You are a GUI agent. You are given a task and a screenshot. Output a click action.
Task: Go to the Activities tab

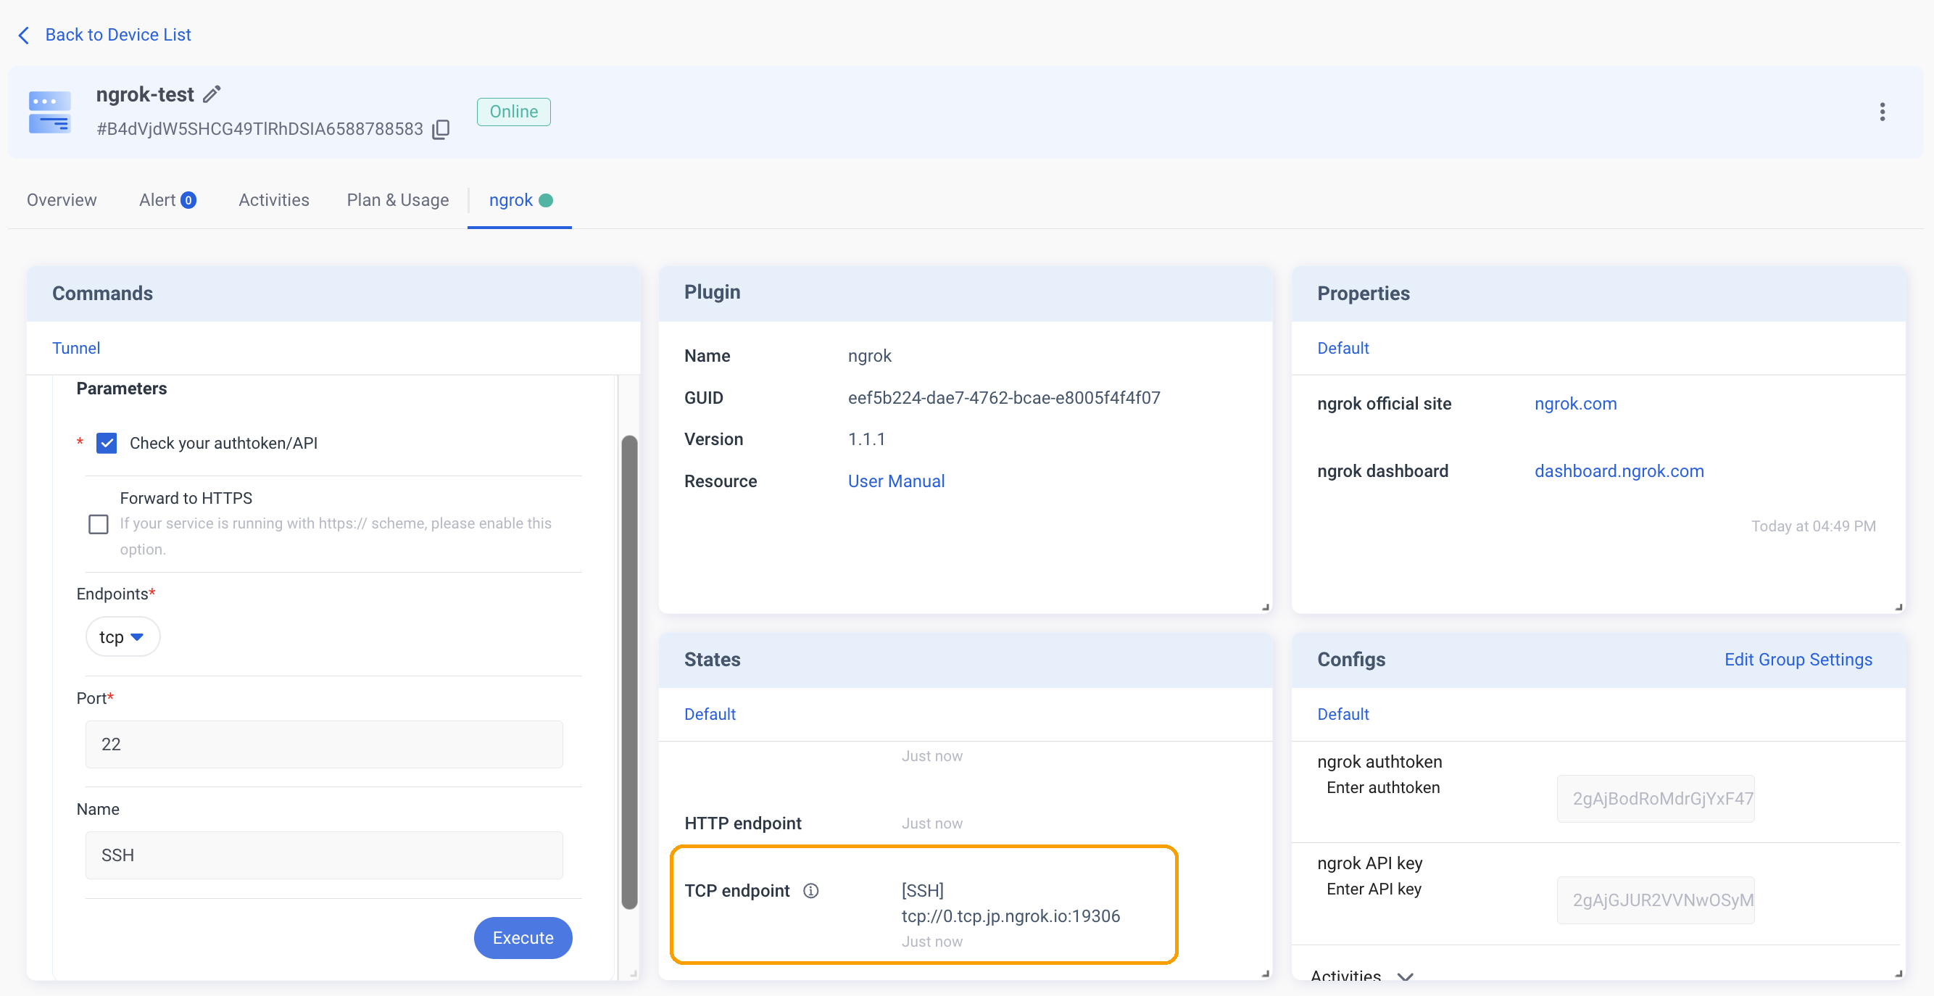(273, 200)
